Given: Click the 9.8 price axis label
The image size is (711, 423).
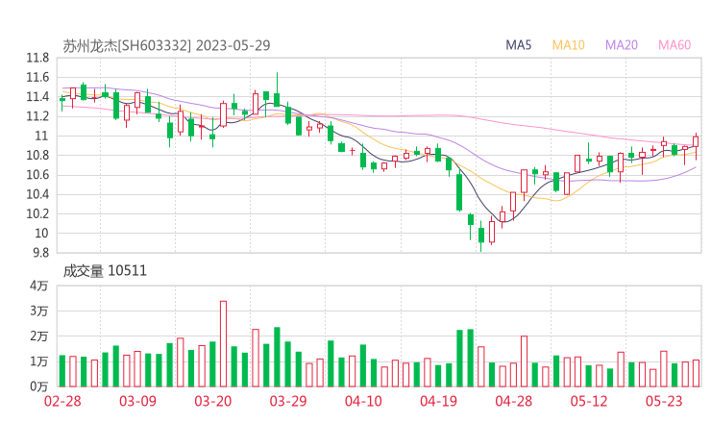Looking at the screenshot, I should (40, 253).
